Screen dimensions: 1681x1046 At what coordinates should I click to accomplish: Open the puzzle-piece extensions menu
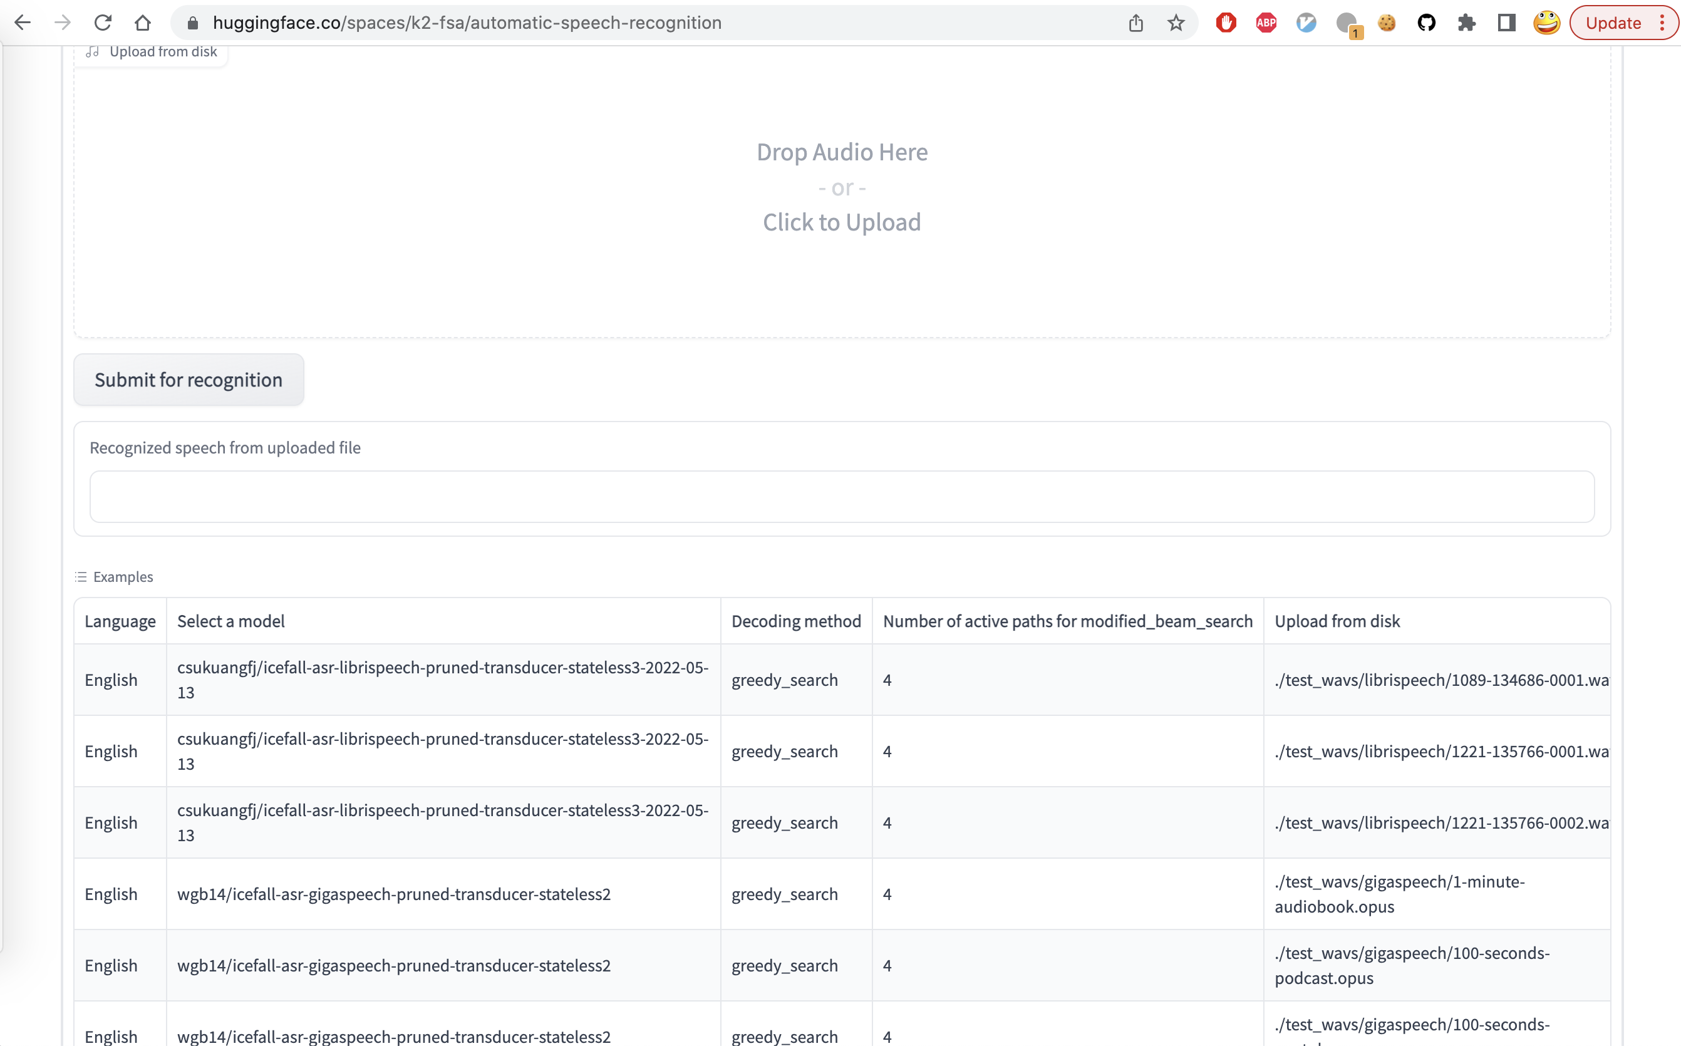click(1467, 22)
